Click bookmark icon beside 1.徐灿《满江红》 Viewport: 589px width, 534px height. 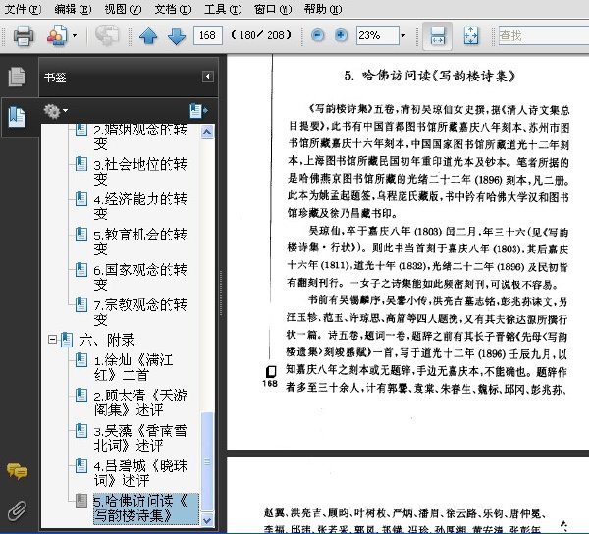click(81, 360)
